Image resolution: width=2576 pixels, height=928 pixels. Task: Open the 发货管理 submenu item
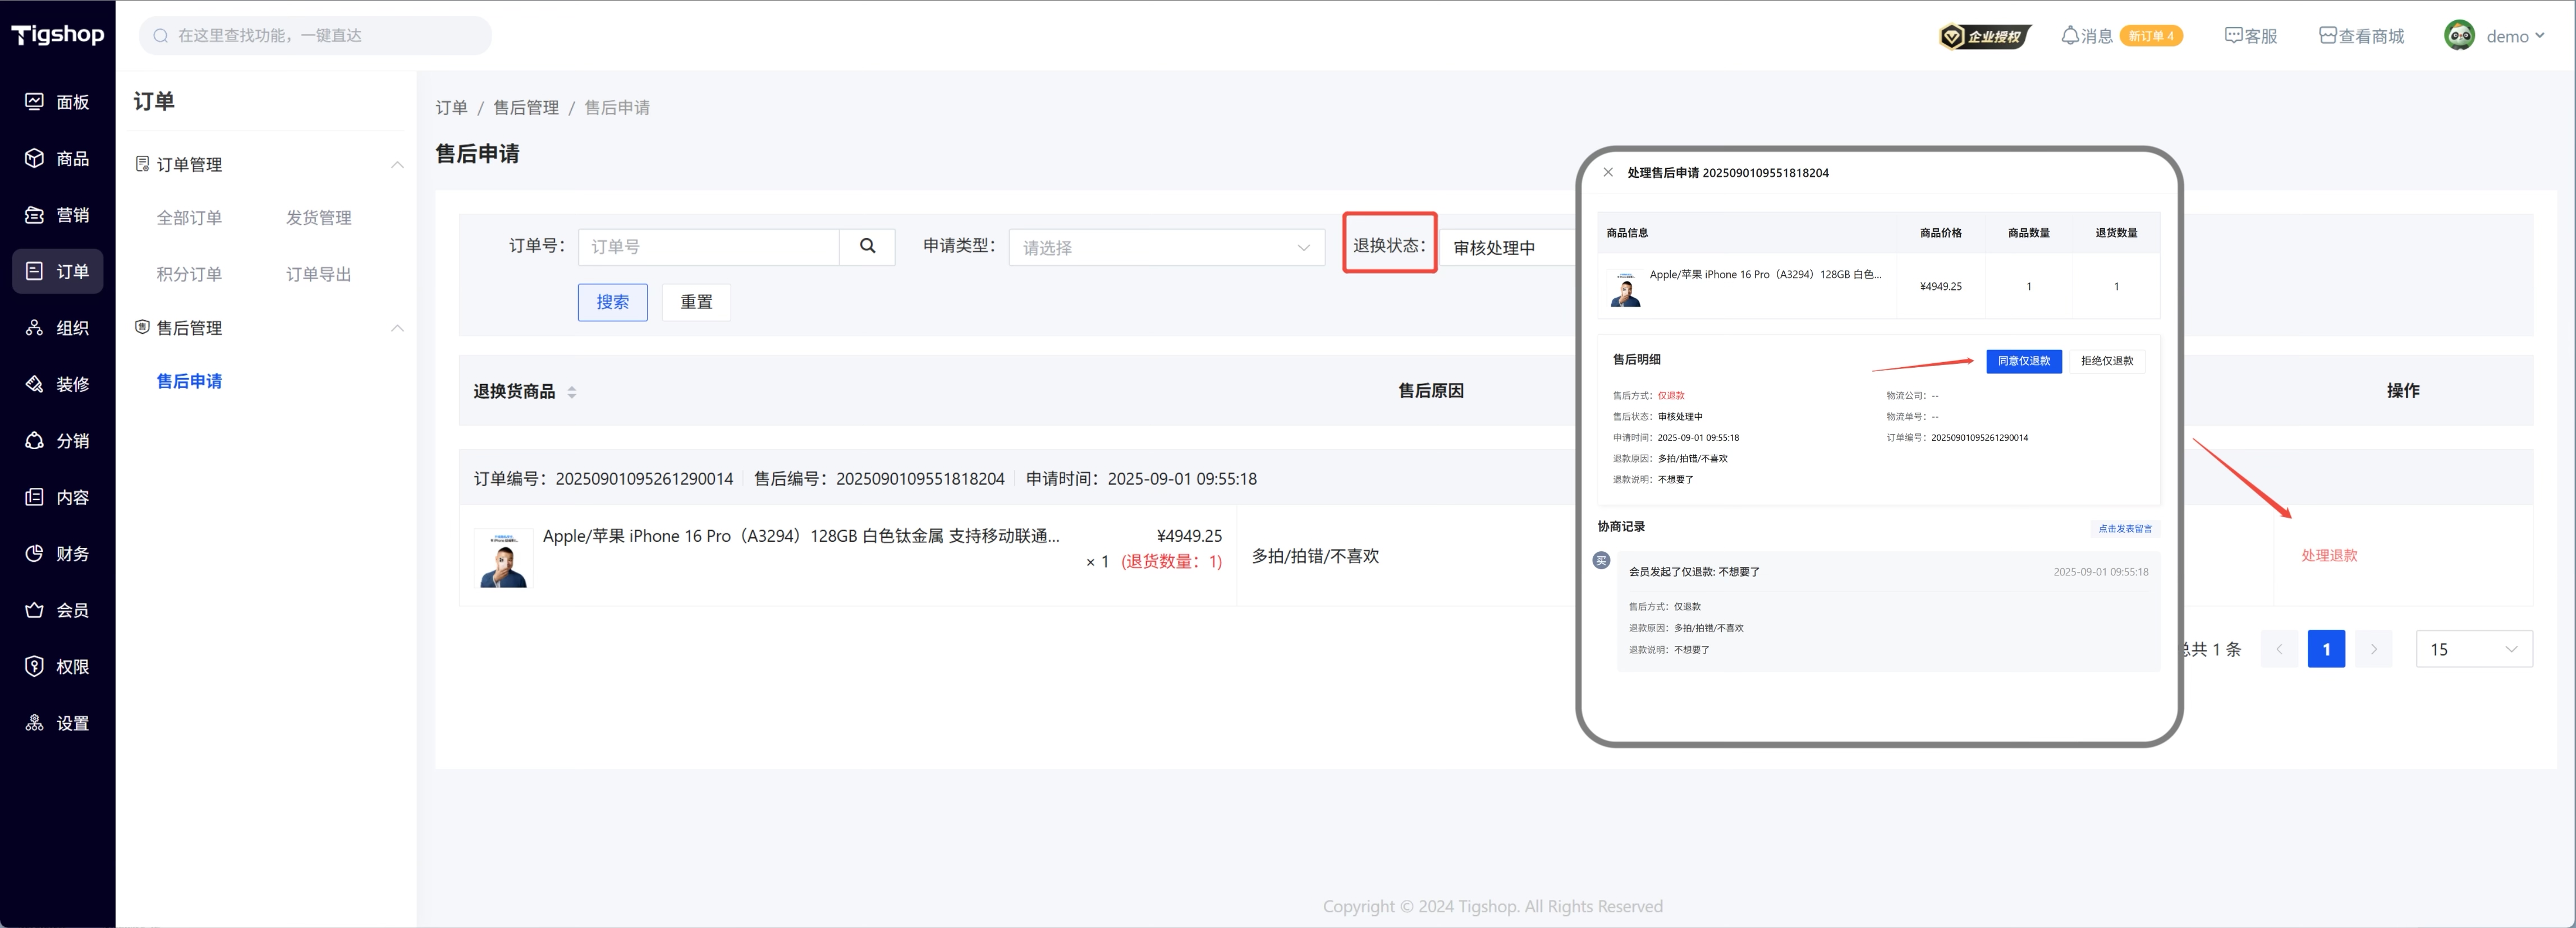pyautogui.click(x=318, y=218)
